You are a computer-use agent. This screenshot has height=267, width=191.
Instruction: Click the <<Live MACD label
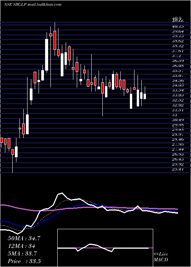tap(161, 257)
